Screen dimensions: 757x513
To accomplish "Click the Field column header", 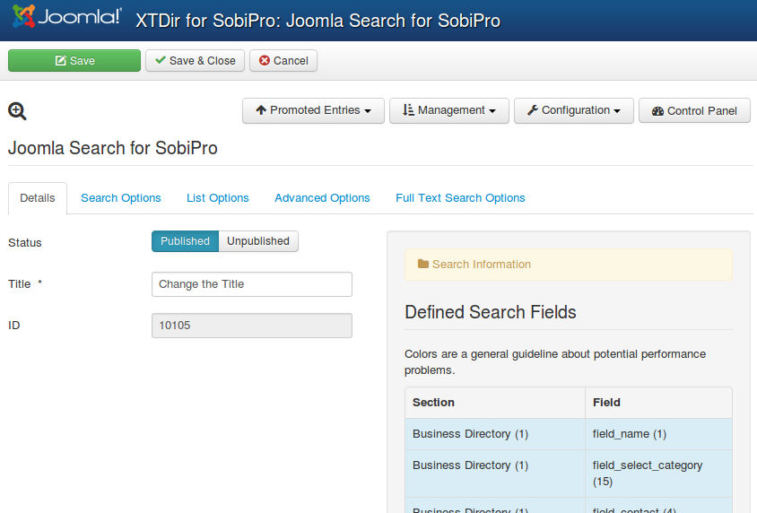I will [x=658, y=403].
